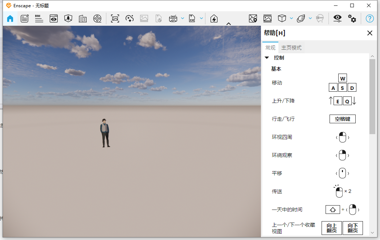Click the Q key button

click(347, 101)
